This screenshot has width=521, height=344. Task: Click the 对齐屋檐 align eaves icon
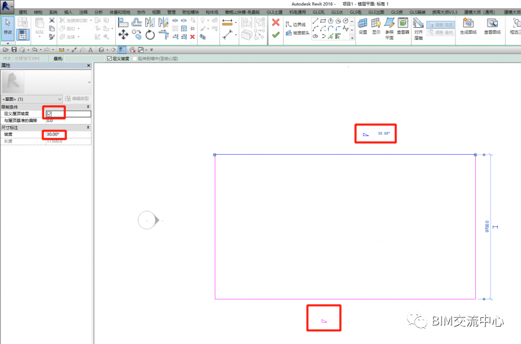tap(419, 28)
